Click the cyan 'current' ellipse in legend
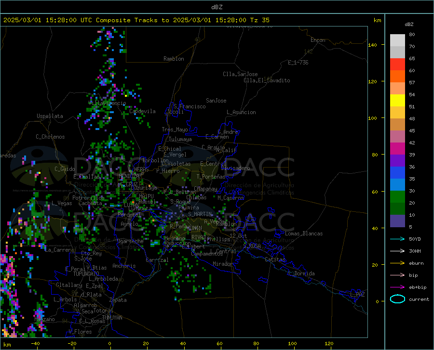The width and height of the screenshot is (434, 350). click(397, 299)
